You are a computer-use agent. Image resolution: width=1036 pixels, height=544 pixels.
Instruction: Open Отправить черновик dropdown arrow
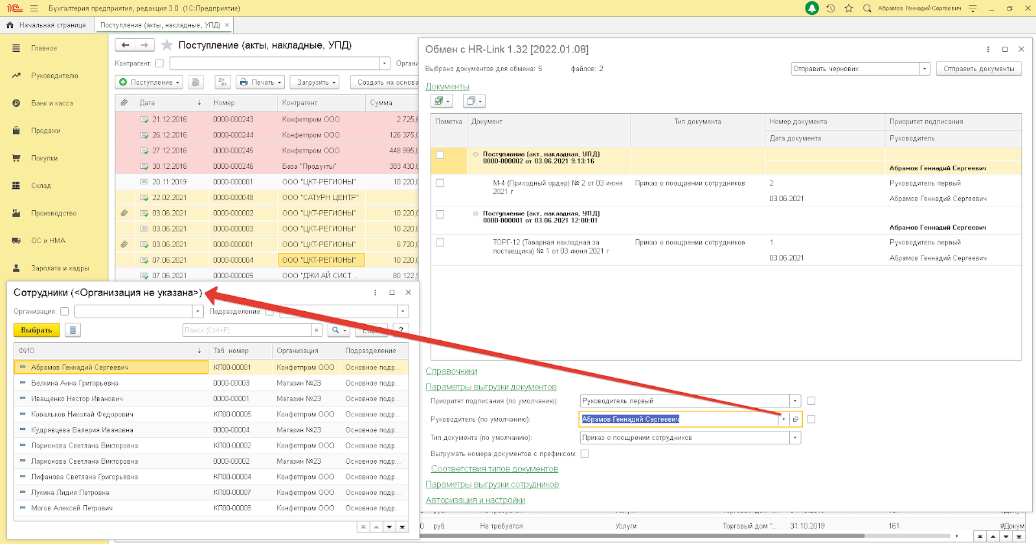(x=925, y=69)
